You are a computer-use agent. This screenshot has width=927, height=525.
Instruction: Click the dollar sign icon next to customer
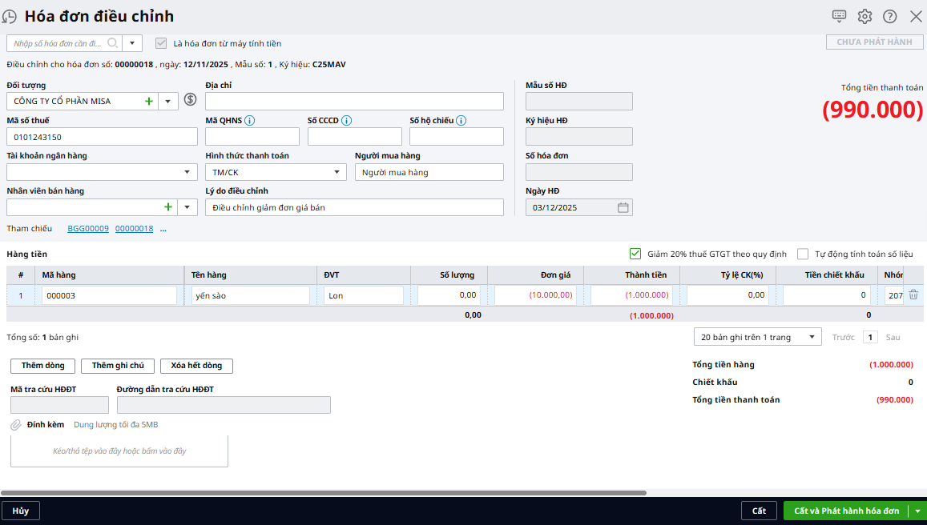tap(190, 100)
